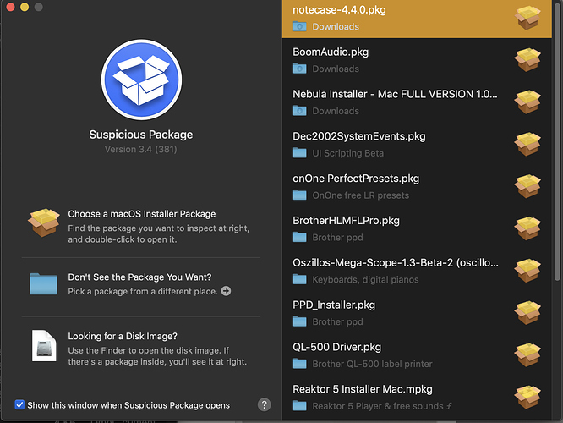This screenshot has width=563, height=423.
Task: Click package icon beside onOne PerfectPresets.pkg
Action: pyautogui.click(x=527, y=186)
